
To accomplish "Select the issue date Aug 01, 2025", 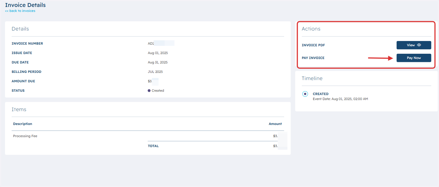I will (x=158, y=53).
